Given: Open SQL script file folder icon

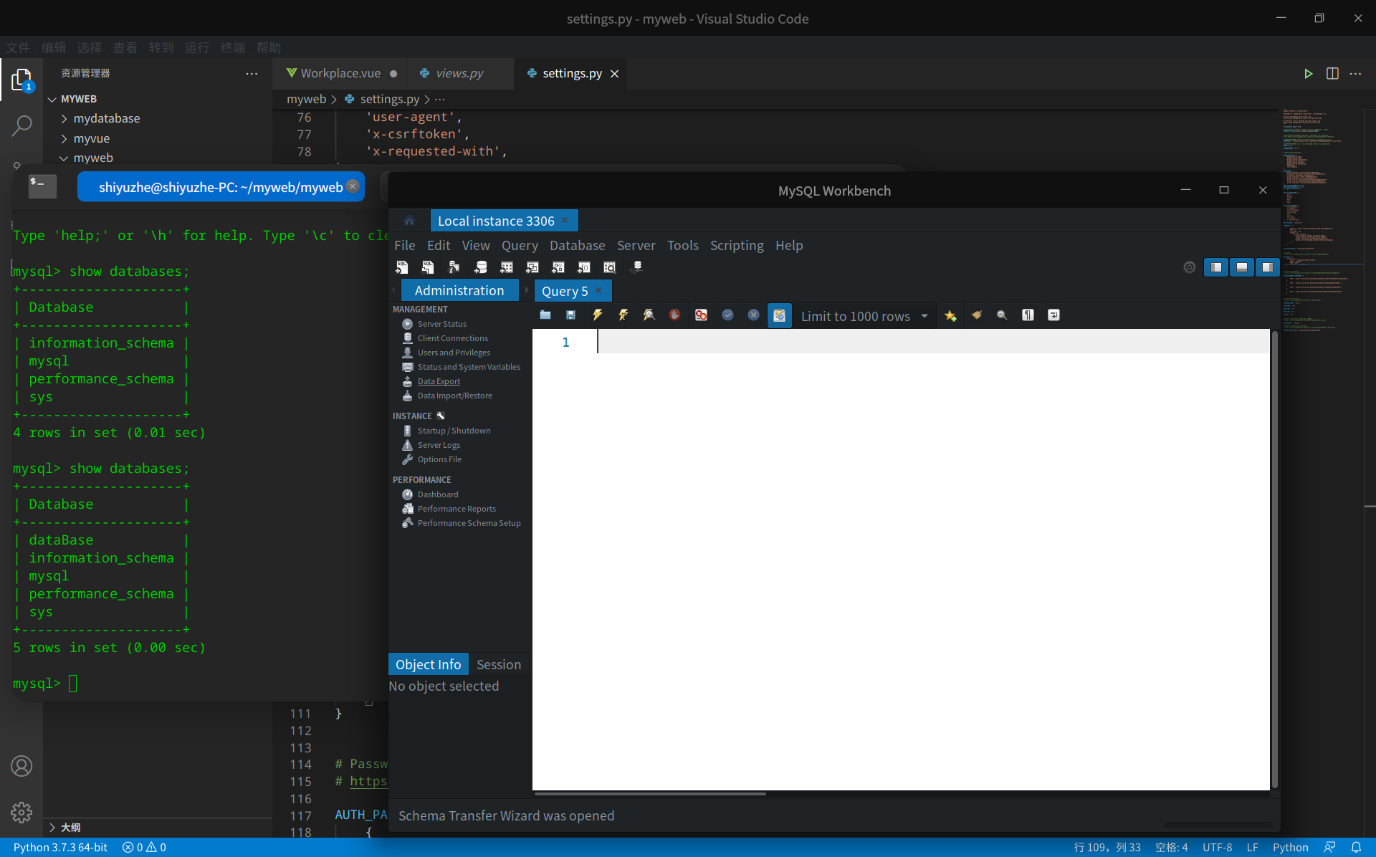Looking at the screenshot, I should [x=545, y=315].
